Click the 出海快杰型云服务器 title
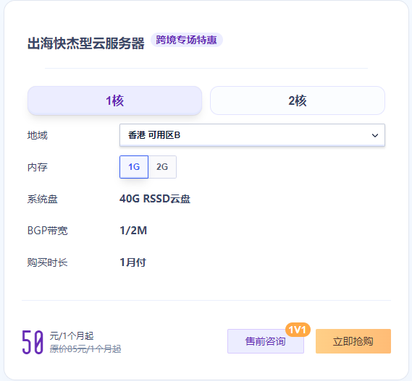The height and width of the screenshot is (381, 412). coord(86,43)
